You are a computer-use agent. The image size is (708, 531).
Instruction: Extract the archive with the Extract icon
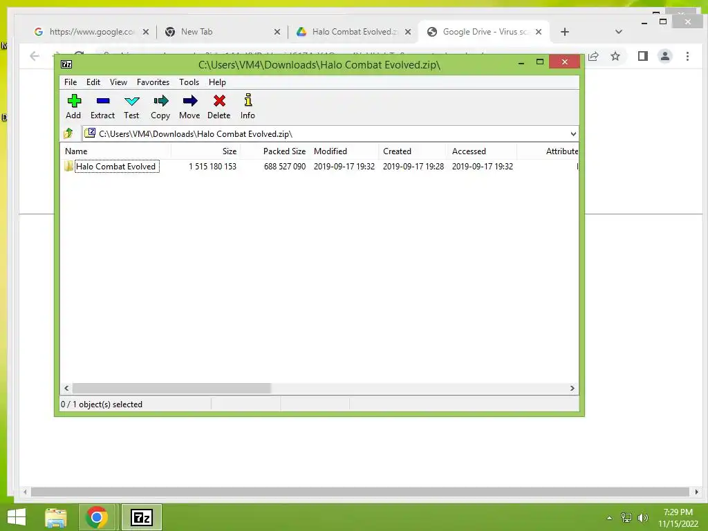(x=102, y=106)
